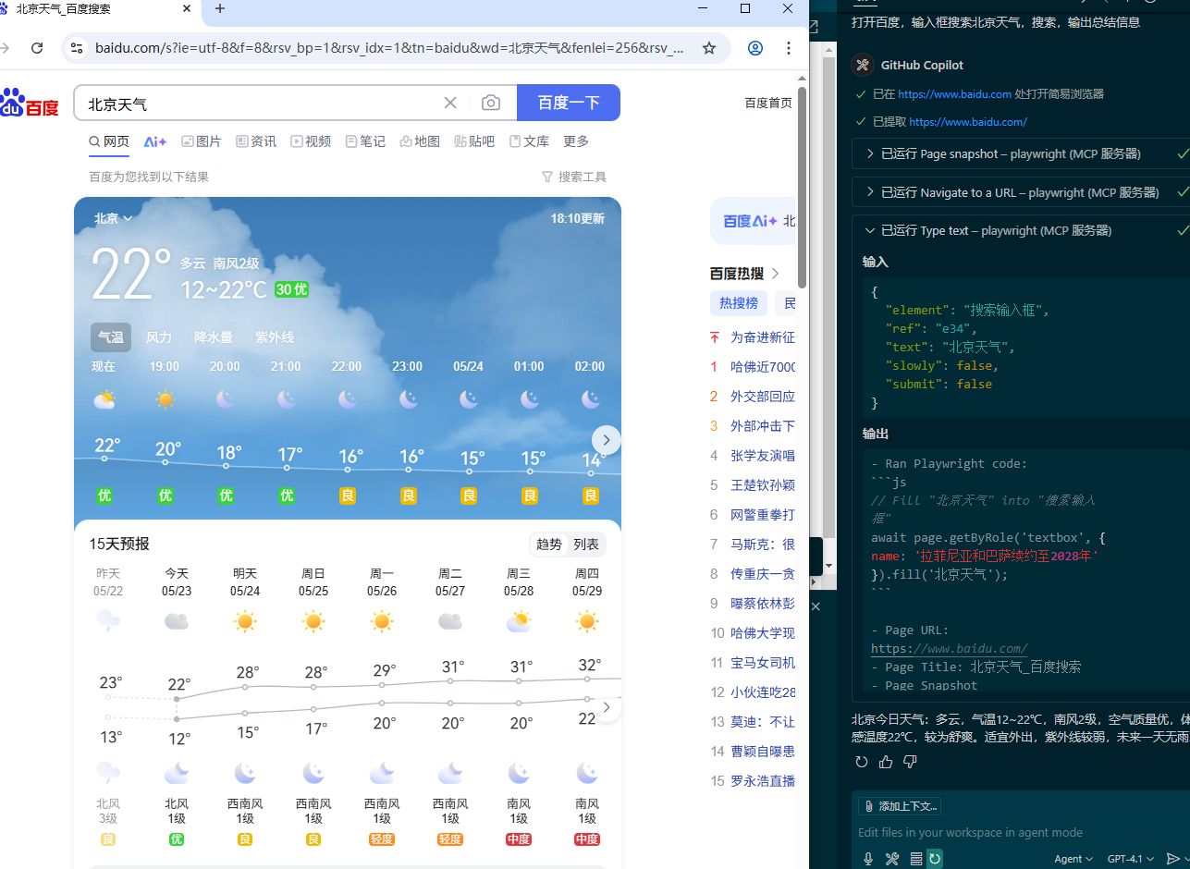1190x869 pixels.
Task: Select the 气温 hourly chart tab
Action: tap(111, 337)
